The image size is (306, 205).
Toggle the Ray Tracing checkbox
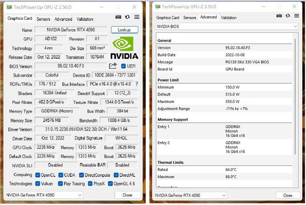[x=60, y=184]
